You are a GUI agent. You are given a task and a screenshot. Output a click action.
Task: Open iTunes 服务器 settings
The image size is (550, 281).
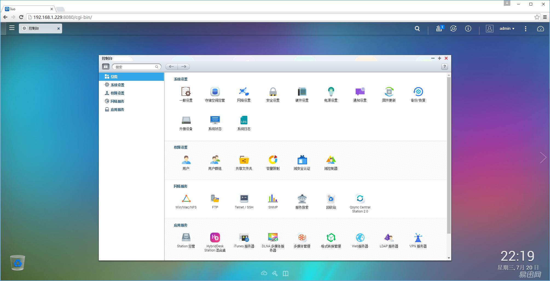(x=244, y=240)
